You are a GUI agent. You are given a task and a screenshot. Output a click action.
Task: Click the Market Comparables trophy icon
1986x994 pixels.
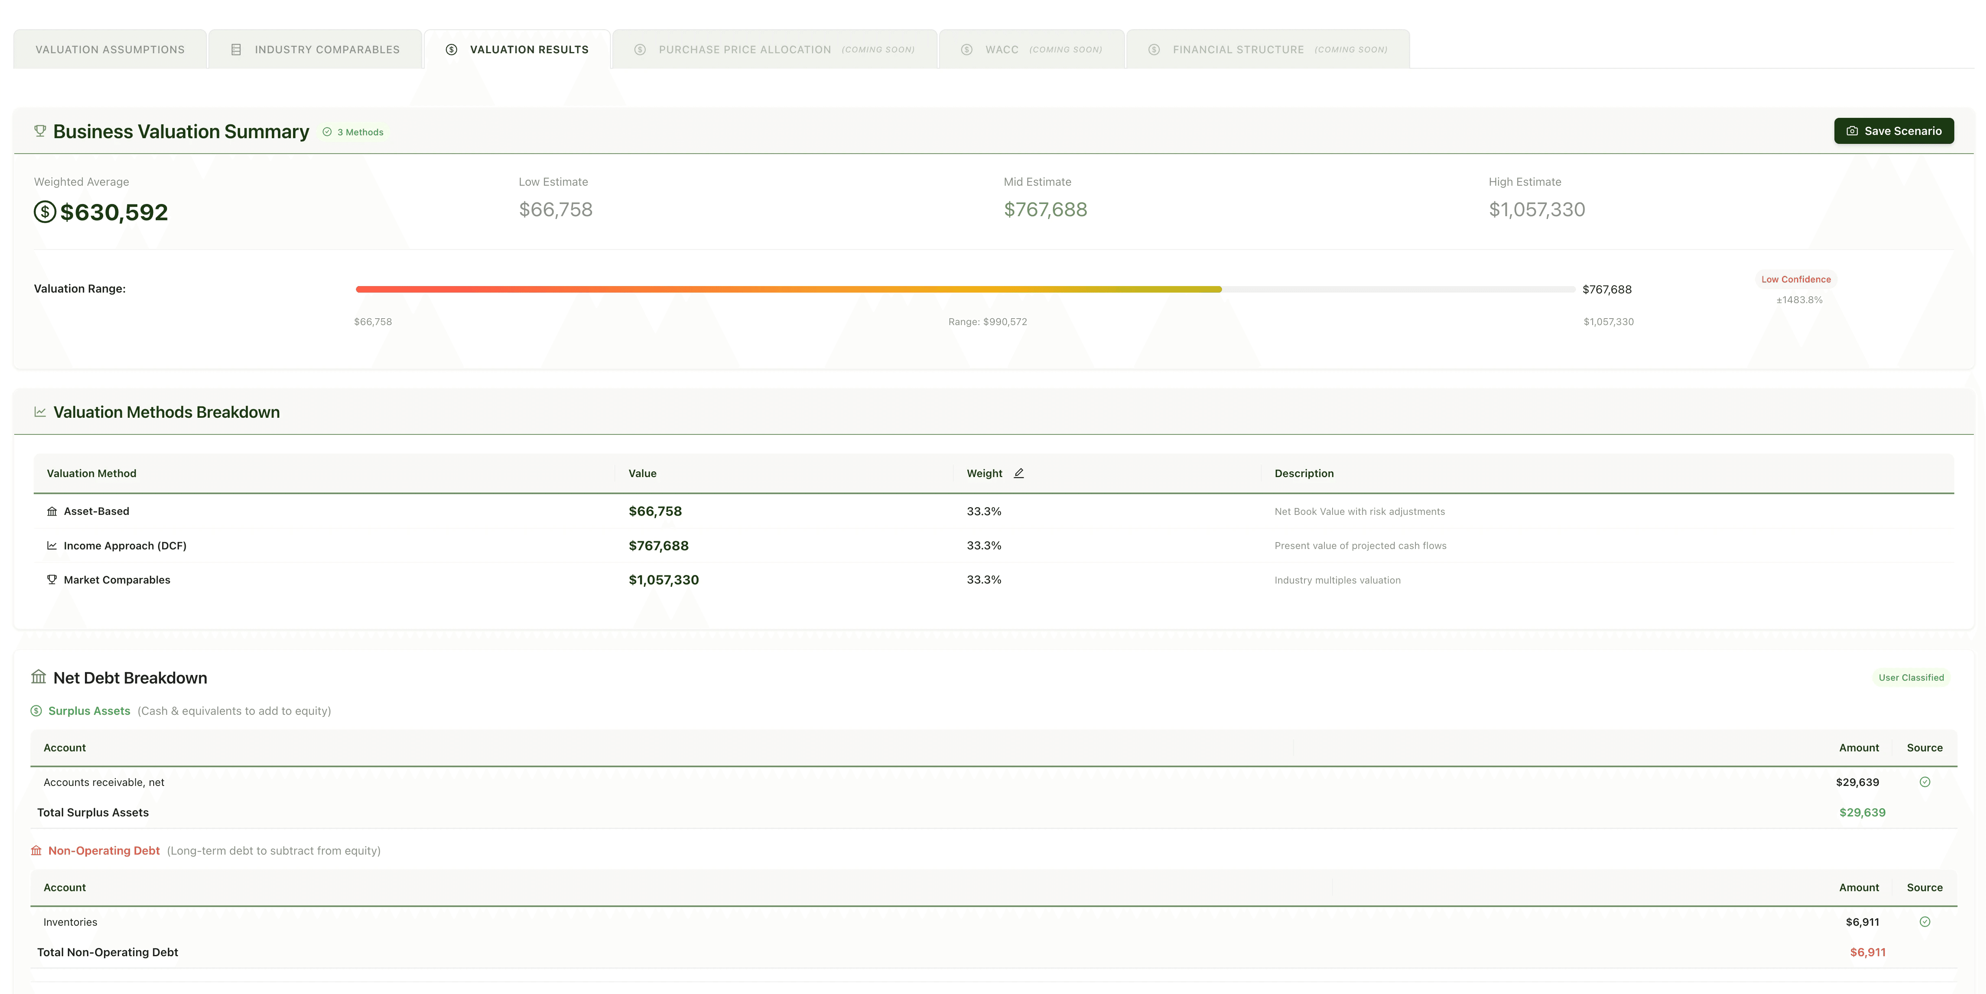52,579
